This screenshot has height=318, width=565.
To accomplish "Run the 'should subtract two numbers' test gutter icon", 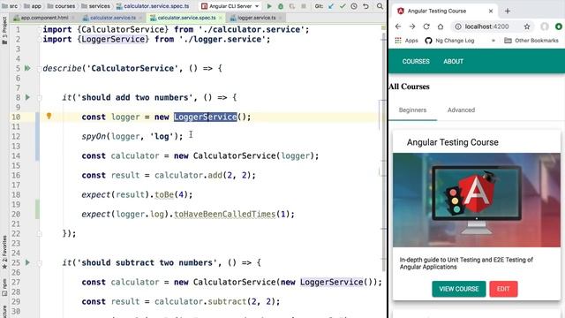I will point(27,262).
